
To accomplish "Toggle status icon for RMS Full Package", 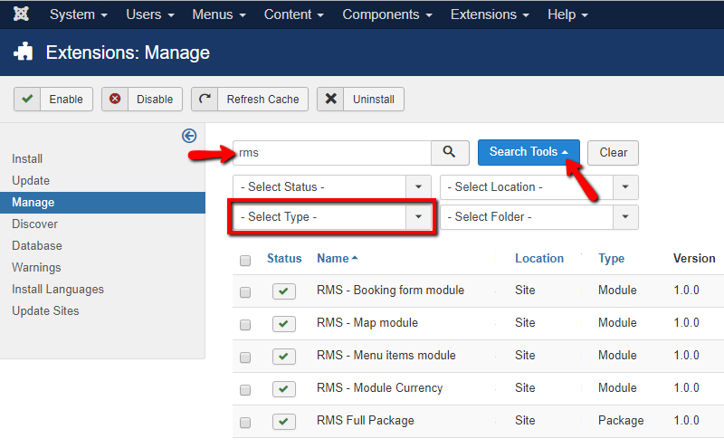I will click(x=284, y=422).
